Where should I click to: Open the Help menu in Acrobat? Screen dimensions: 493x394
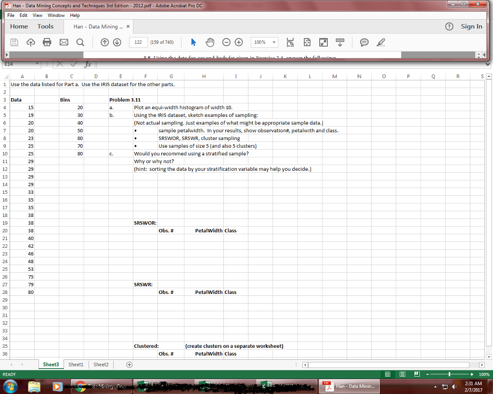(75, 15)
